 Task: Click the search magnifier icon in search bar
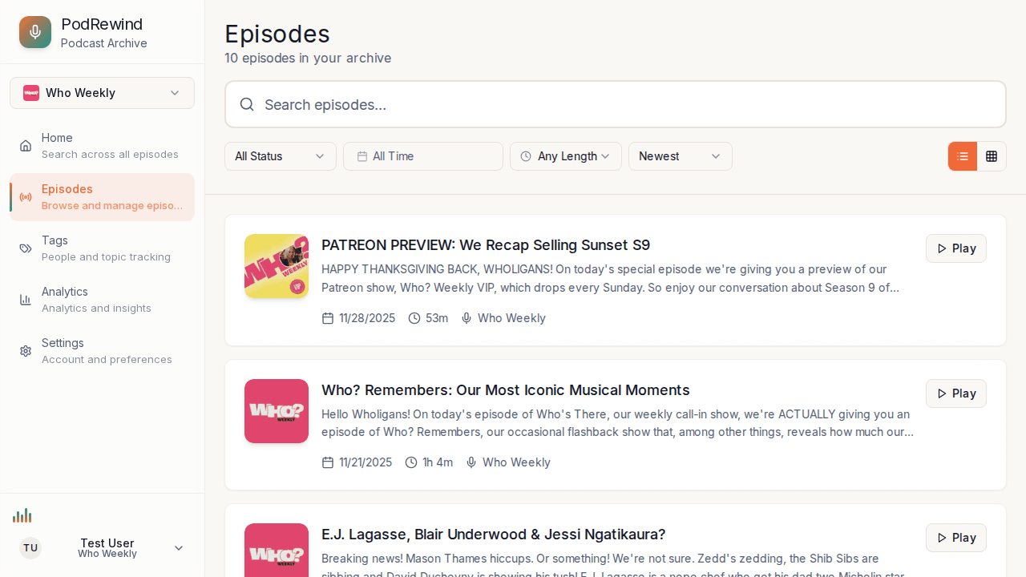pyautogui.click(x=247, y=104)
